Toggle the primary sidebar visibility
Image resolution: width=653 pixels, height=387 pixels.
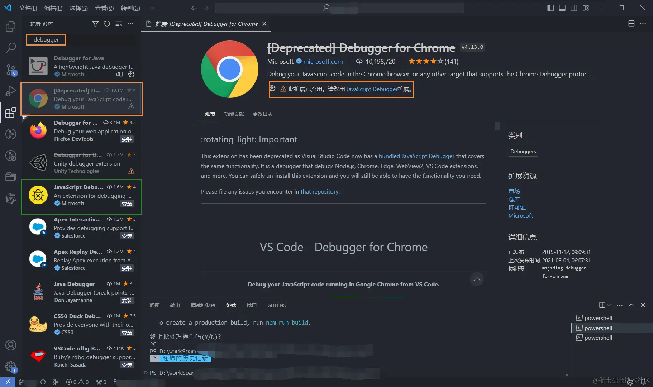[550, 8]
